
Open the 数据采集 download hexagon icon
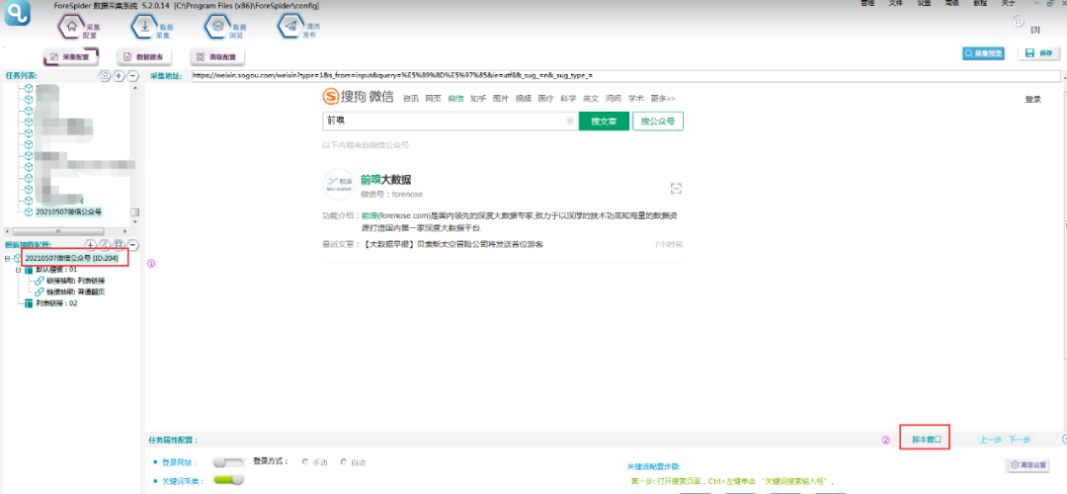point(145,28)
